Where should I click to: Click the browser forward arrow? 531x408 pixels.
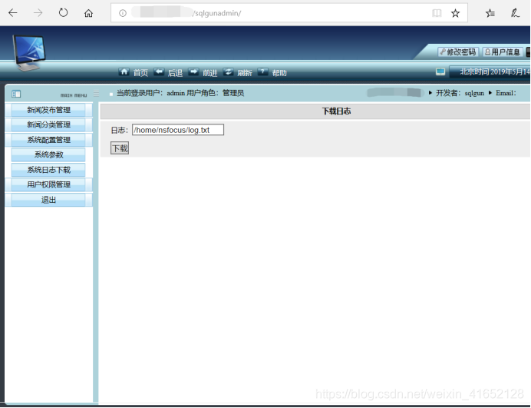tap(38, 13)
